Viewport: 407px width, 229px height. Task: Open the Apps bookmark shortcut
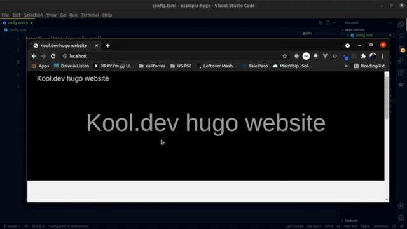coord(40,66)
